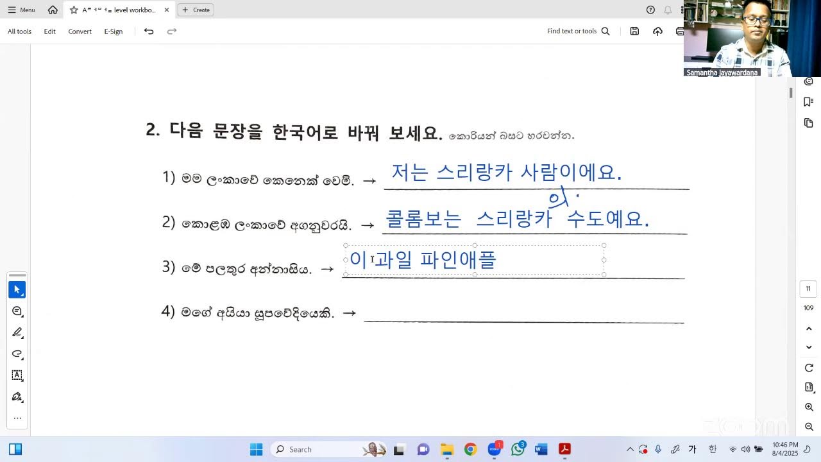Open WhatsApp from the taskbar
The height and width of the screenshot is (462, 821).
(518, 449)
